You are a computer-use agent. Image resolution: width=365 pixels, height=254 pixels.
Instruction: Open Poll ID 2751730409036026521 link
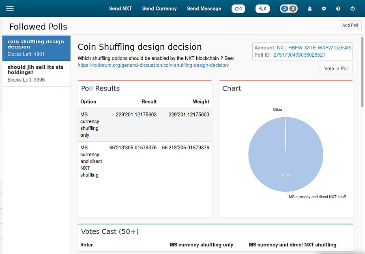299,55
